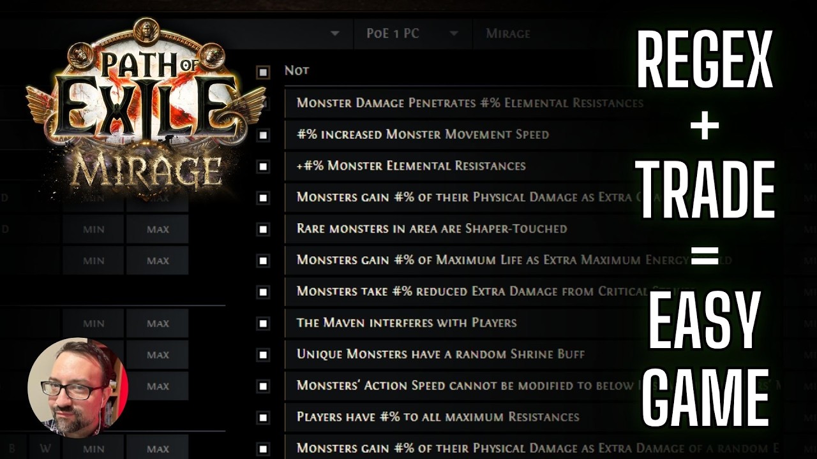Image resolution: width=817 pixels, height=459 pixels.
Task: Toggle The Maven interferes with Players checkbox
Action: [263, 323]
